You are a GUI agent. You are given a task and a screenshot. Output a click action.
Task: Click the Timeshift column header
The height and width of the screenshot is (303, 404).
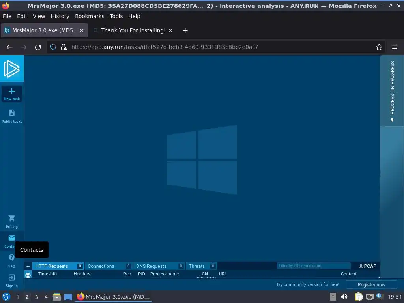pos(48,274)
